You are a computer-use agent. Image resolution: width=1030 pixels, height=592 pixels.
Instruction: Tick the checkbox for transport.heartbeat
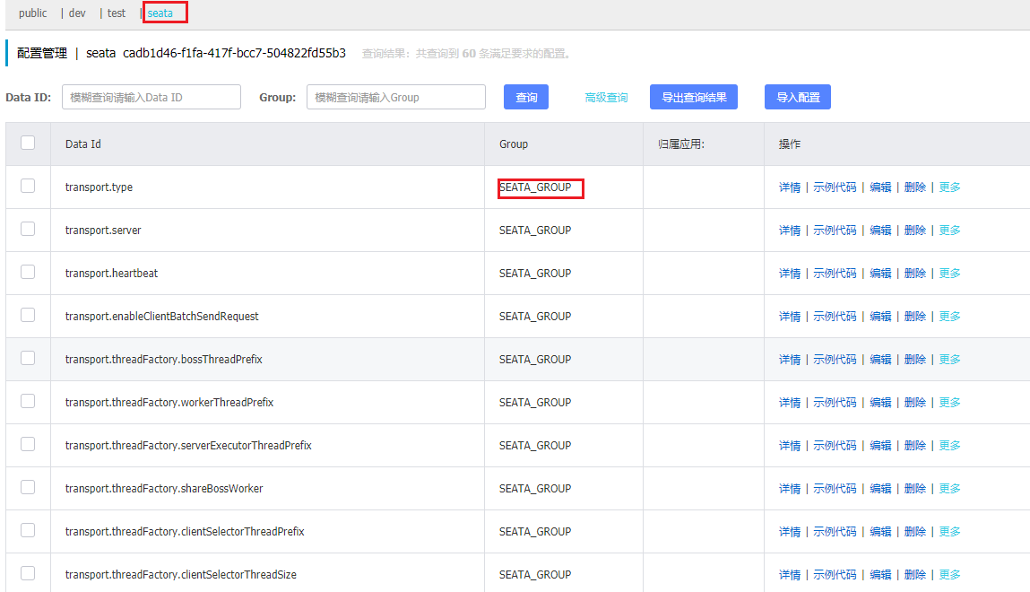coord(28,272)
